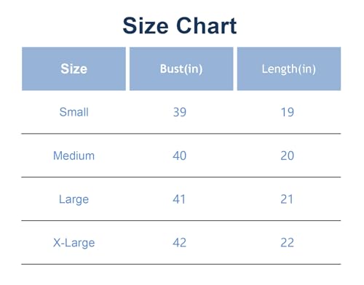
Task: Click the Large size label
Action: coord(74,199)
